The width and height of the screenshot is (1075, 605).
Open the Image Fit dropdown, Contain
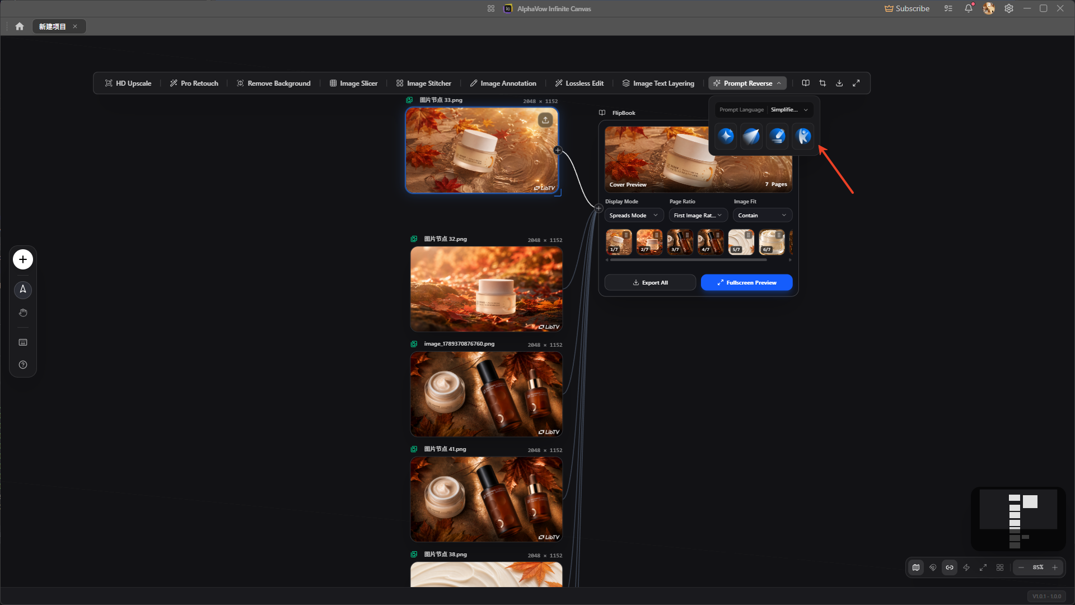click(x=763, y=215)
